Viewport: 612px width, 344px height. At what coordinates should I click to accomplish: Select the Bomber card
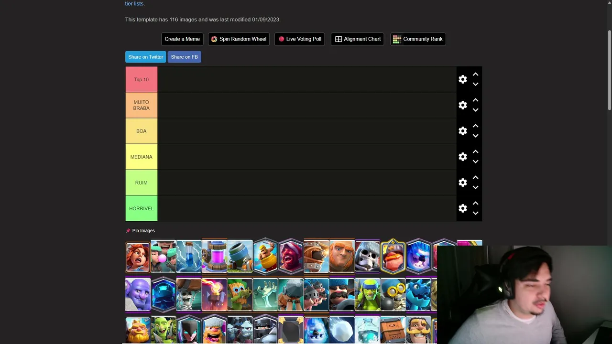click(x=393, y=295)
